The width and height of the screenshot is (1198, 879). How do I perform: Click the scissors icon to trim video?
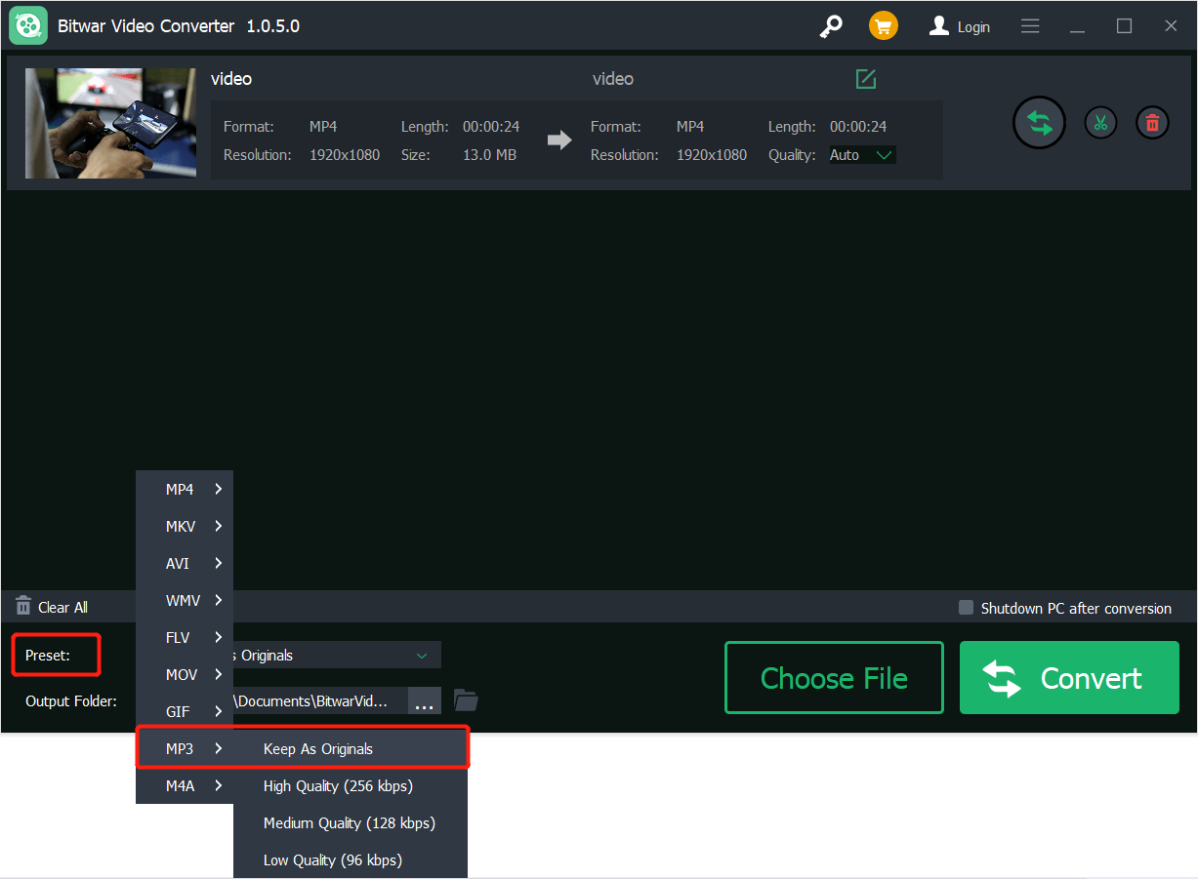(x=1100, y=123)
